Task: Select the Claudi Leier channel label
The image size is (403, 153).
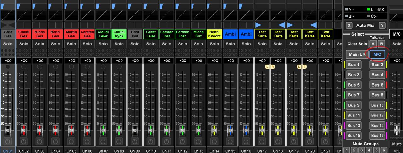Action: pos(103,34)
